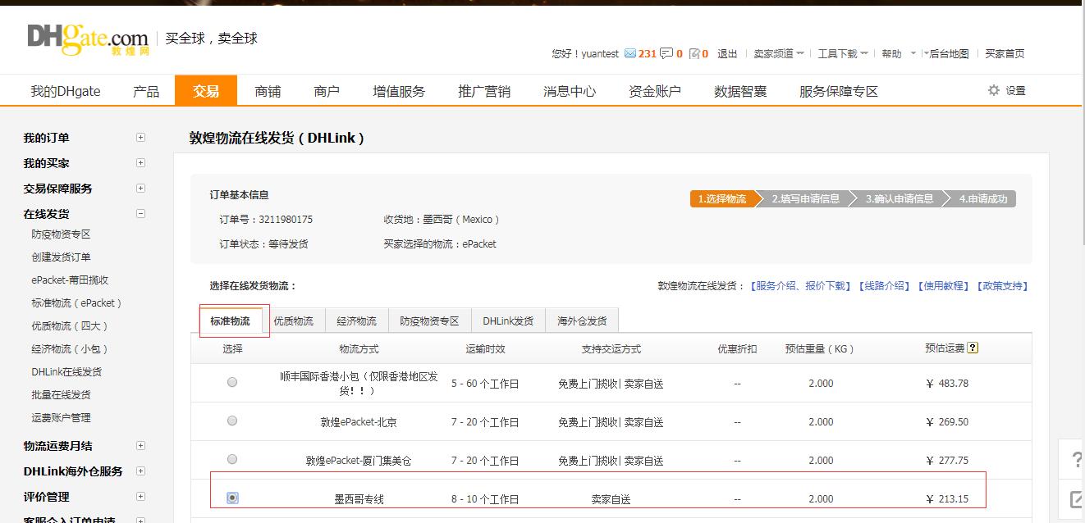
Task: Switch to the 优质物流 tab
Action: (295, 321)
